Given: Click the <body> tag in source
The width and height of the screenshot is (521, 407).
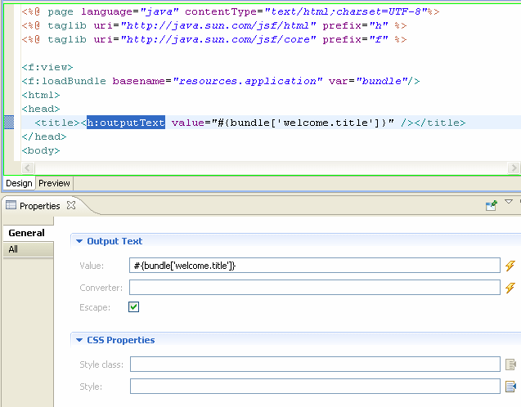Looking at the screenshot, I should (41, 150).
